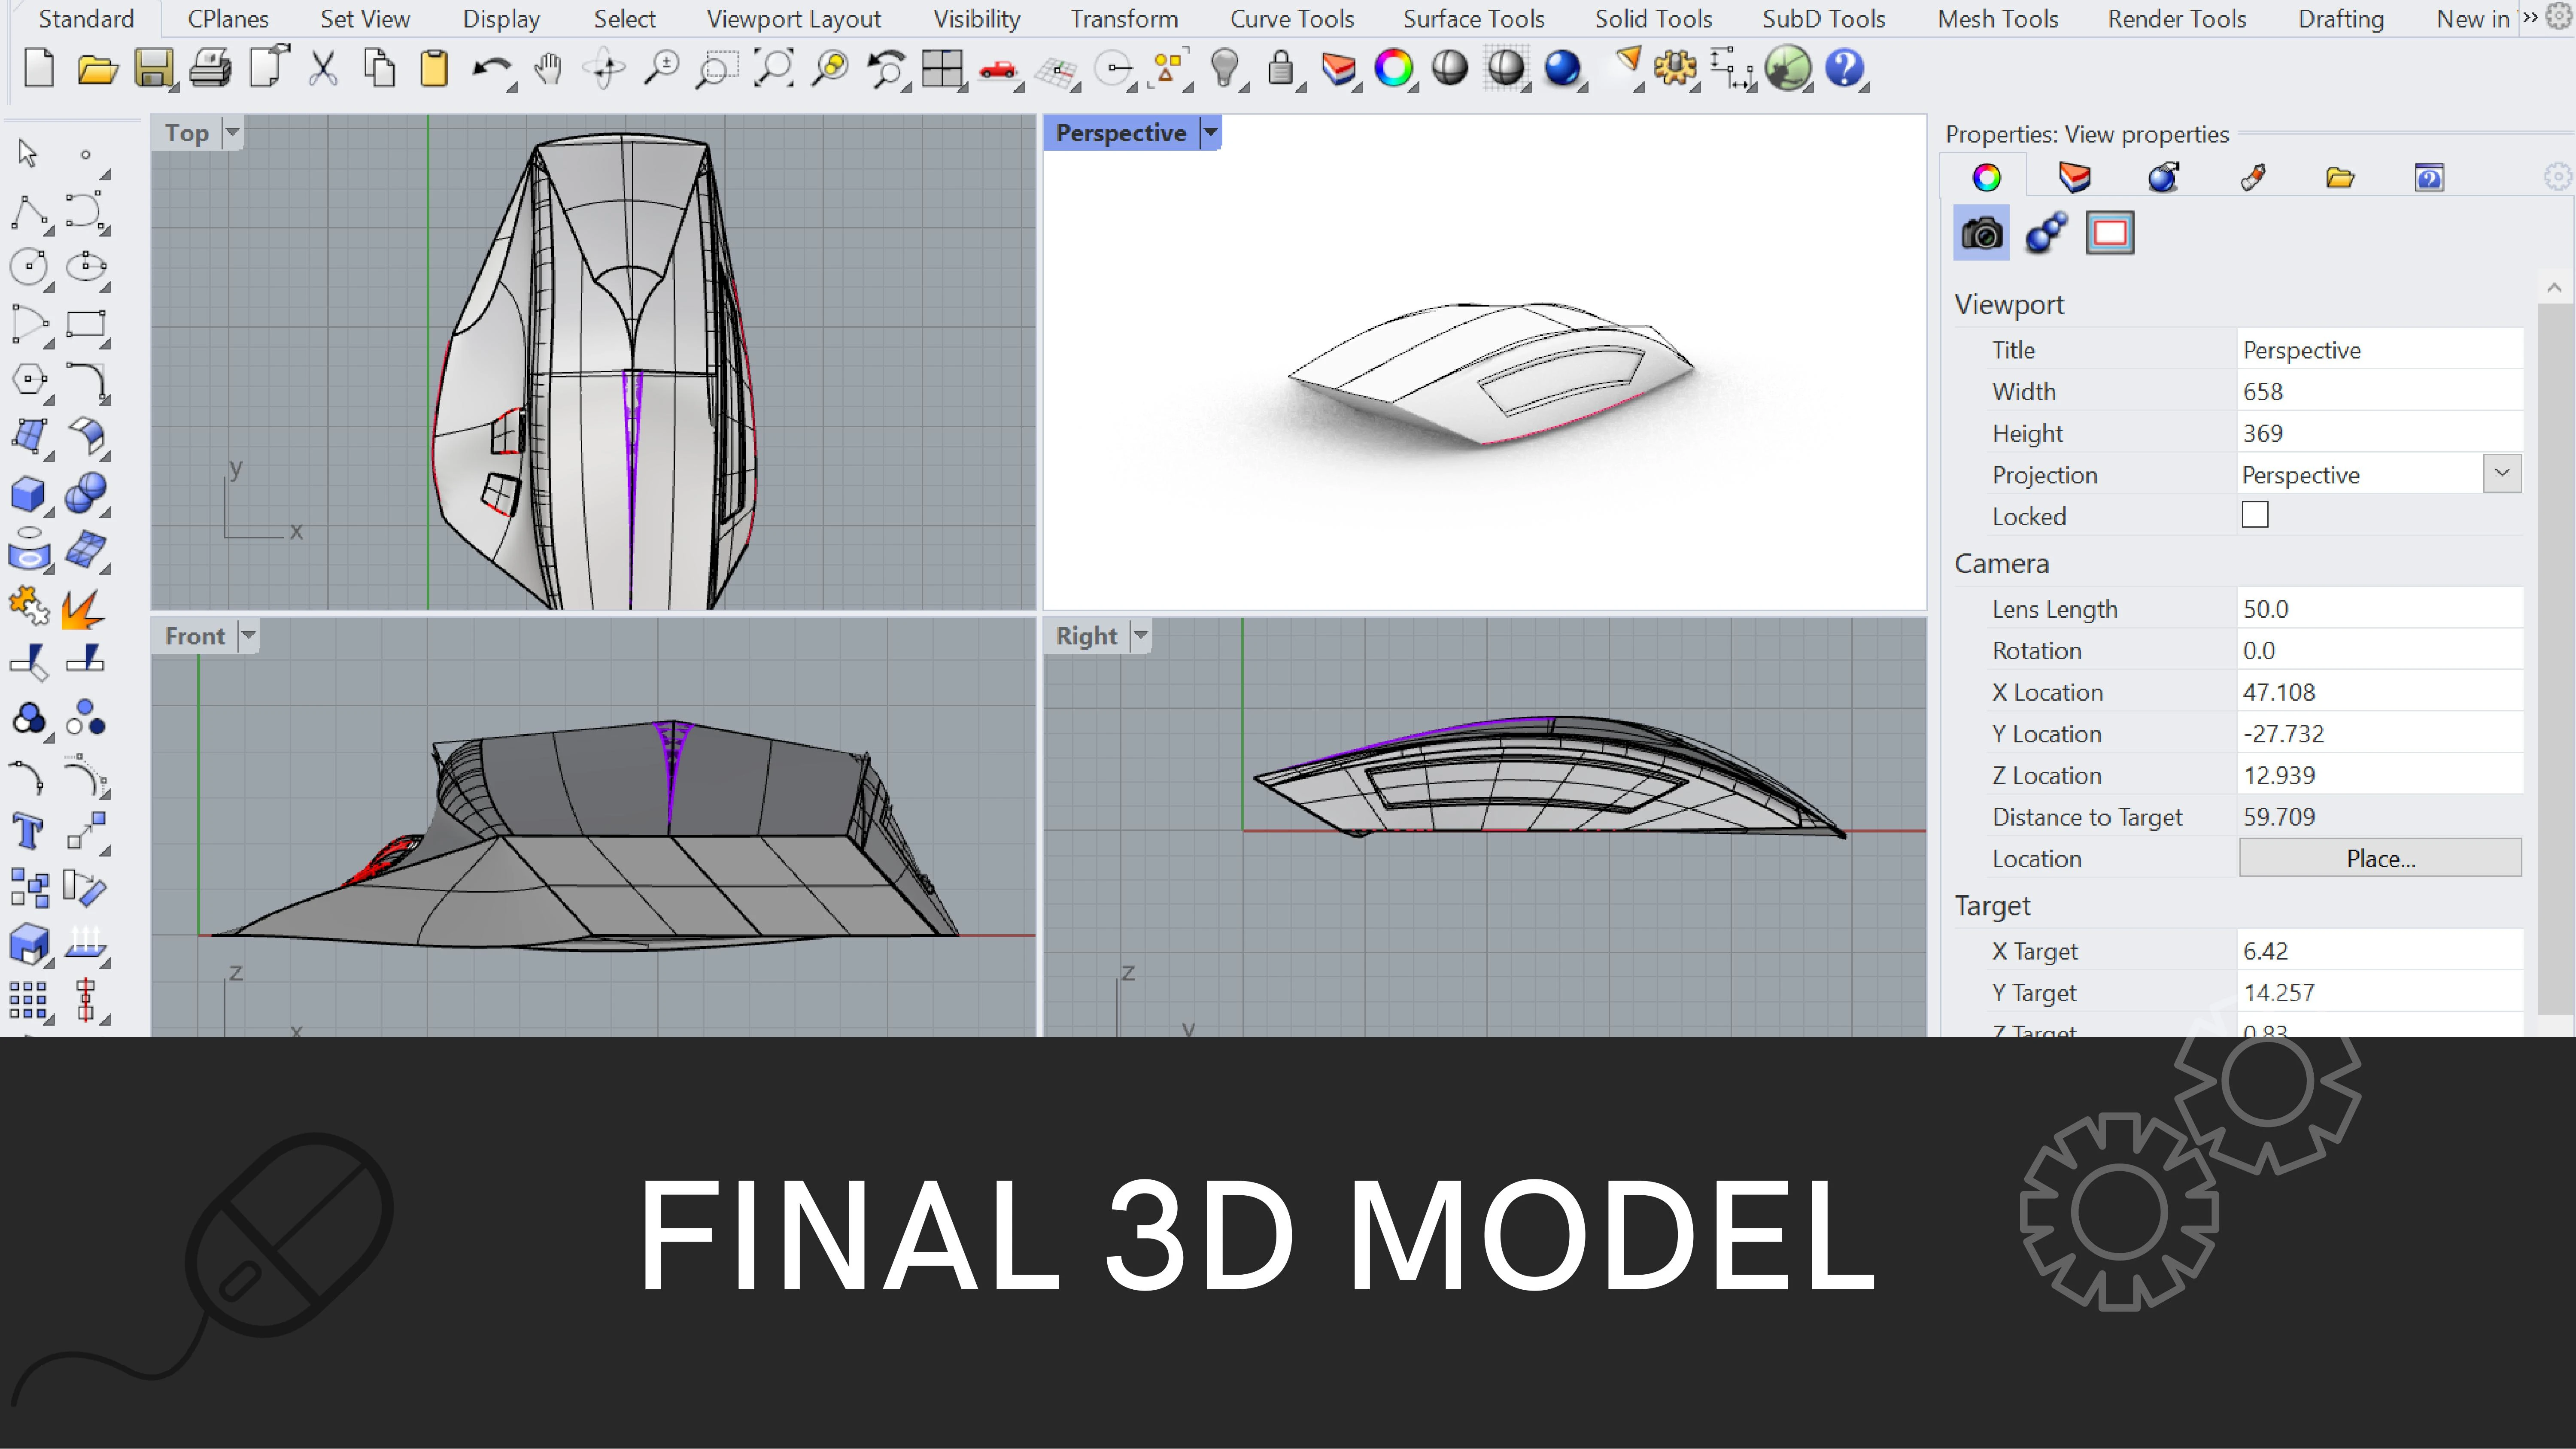The height and width of the screenshot is (1449, 2576).
Task: Select the Pan hand tool
Action: tap(548, 69)
